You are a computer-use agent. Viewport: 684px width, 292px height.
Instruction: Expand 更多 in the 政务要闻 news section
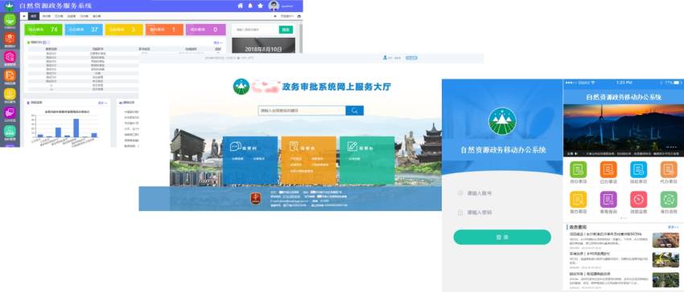pyautogui.click(x=673, y=227)
